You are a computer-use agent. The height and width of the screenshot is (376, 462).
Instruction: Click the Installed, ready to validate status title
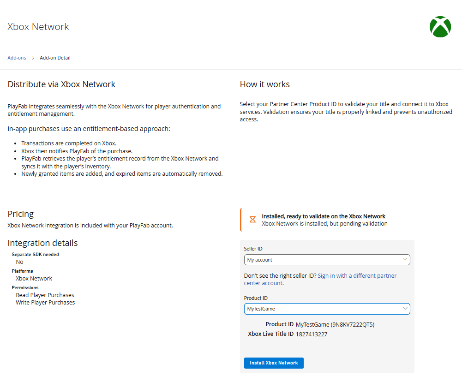click(324, 216)
